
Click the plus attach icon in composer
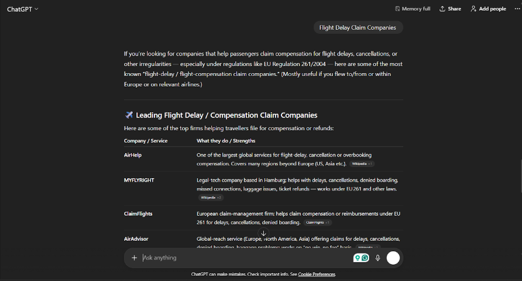pos(134,258)
